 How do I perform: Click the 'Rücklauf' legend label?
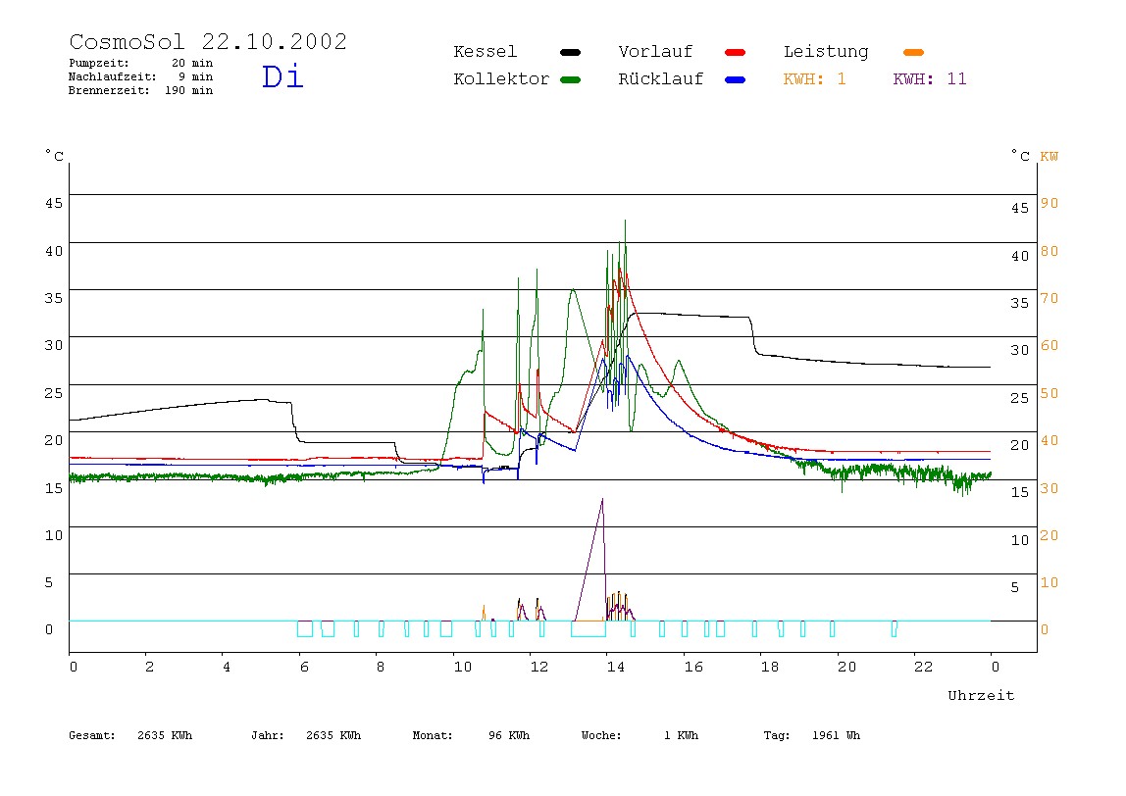pyautogui.click(x=661, y=79)
